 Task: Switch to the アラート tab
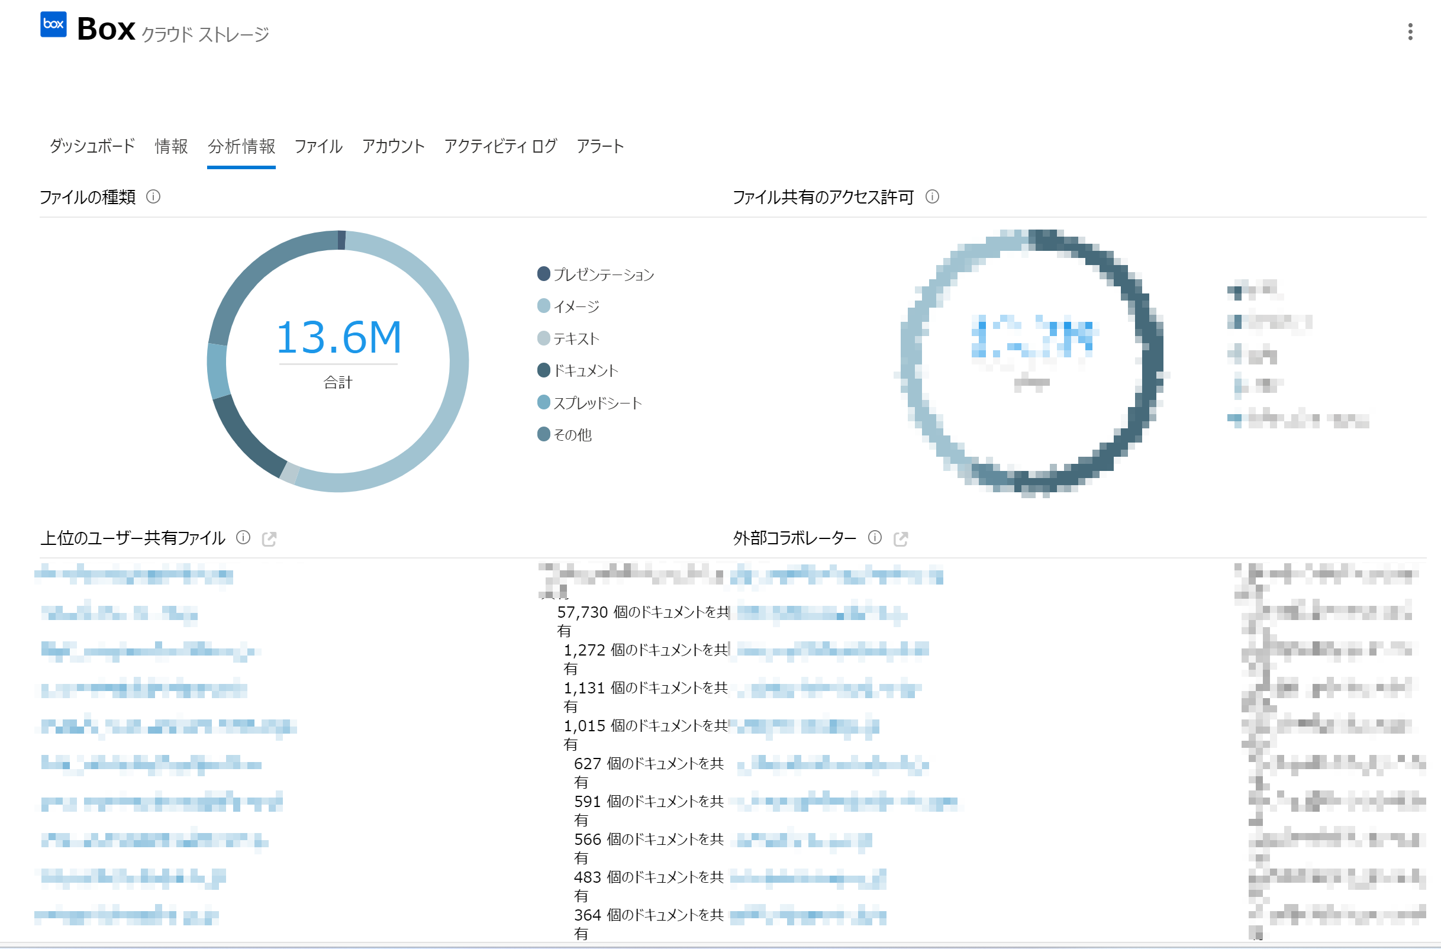599,147
